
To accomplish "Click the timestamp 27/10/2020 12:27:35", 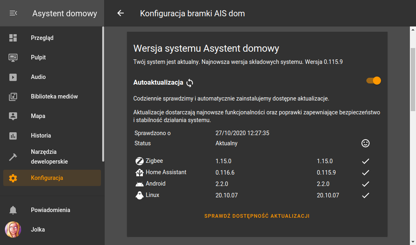I will click(x=242, y=133).
